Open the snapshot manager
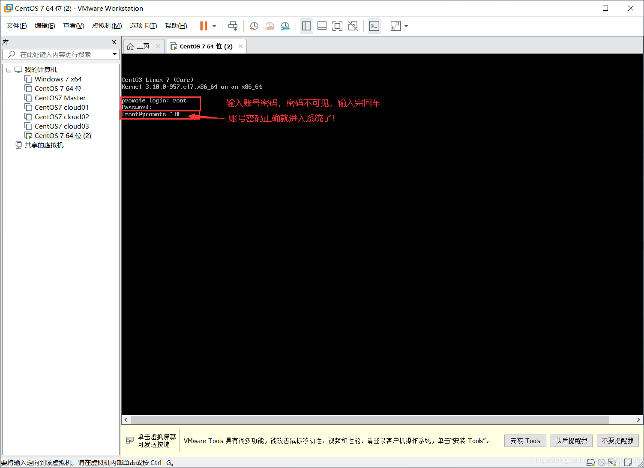The width and height of the screenshot is (644, 468). click(x=285, y=26)
